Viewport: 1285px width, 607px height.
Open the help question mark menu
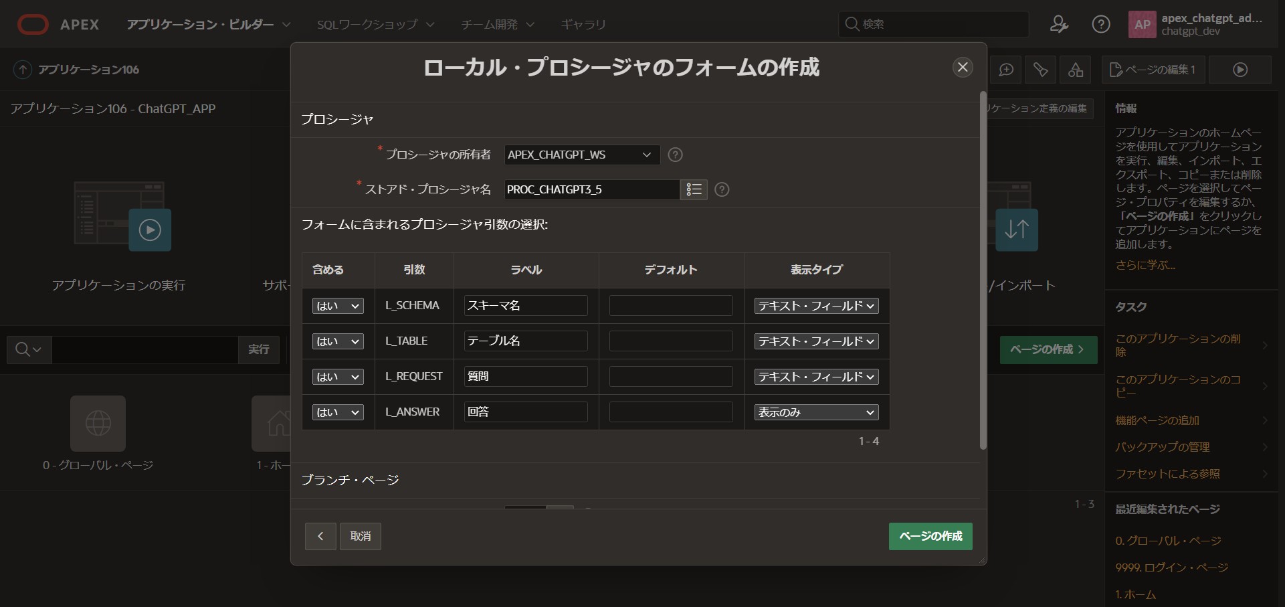(1101, 25)
